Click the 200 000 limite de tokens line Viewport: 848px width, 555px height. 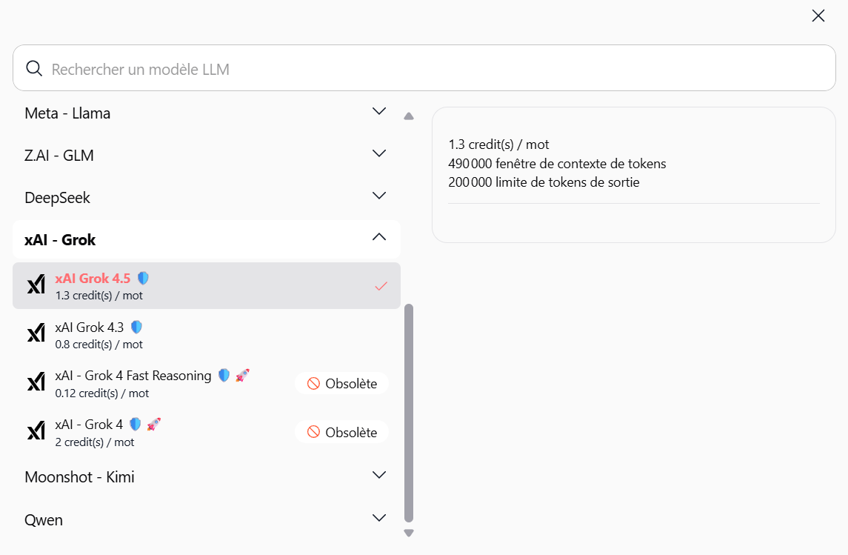tap(544, 182)
